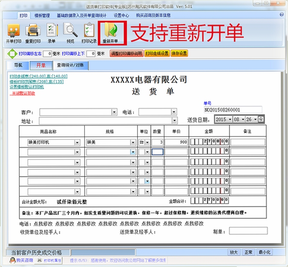Select the 开单 tab
Image resolution: width=288 pixels, height=267 pixels.
41,65
